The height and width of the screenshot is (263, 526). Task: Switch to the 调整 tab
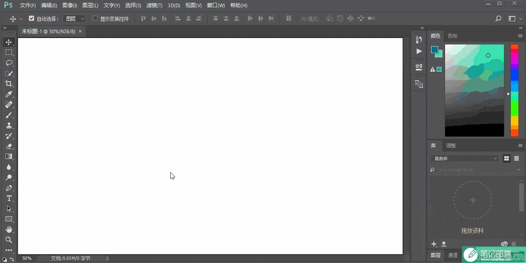[451, 145]
